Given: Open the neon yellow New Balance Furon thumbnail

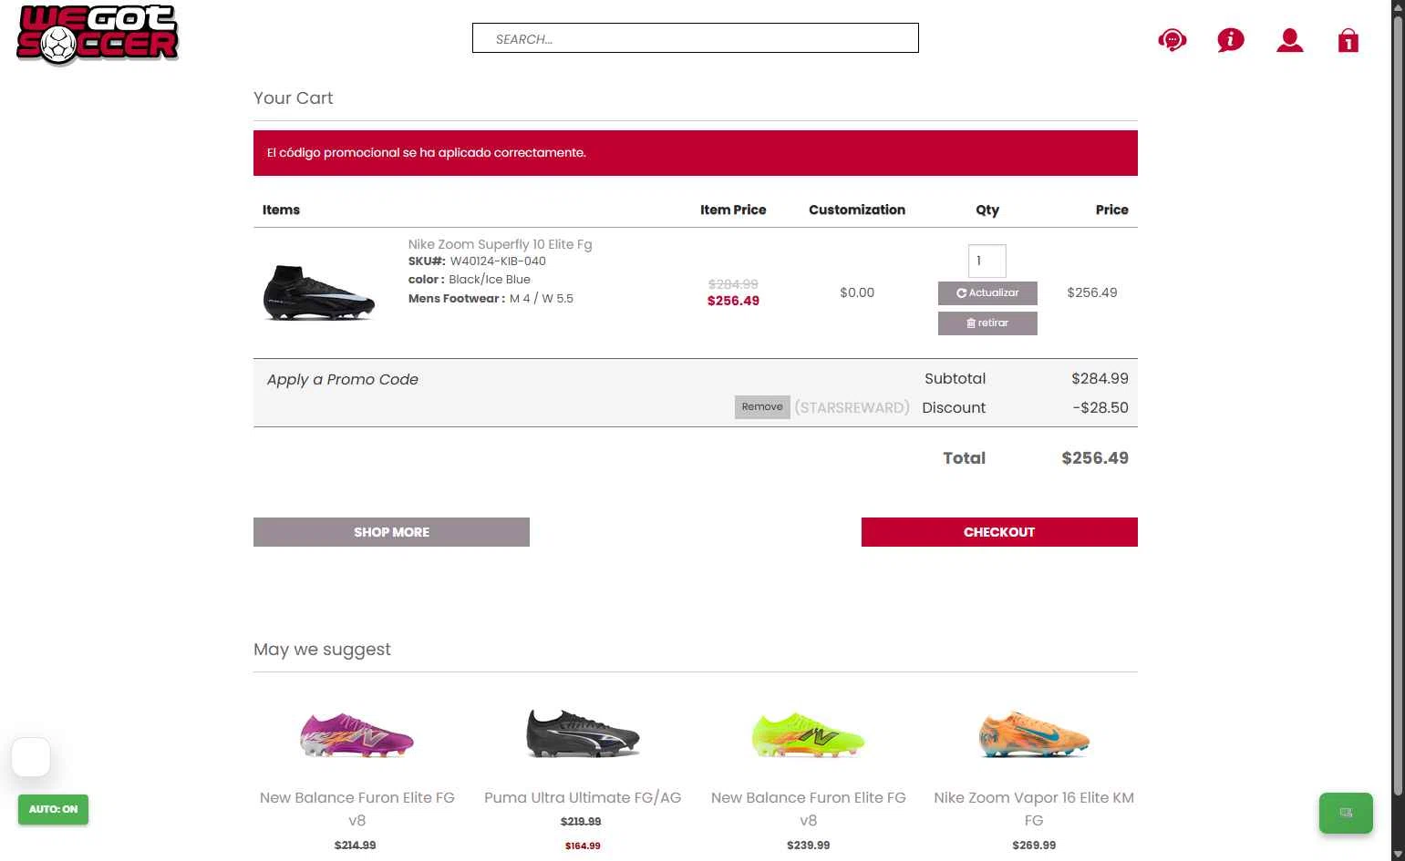Looking at the screenshot, I should point(809,735).
